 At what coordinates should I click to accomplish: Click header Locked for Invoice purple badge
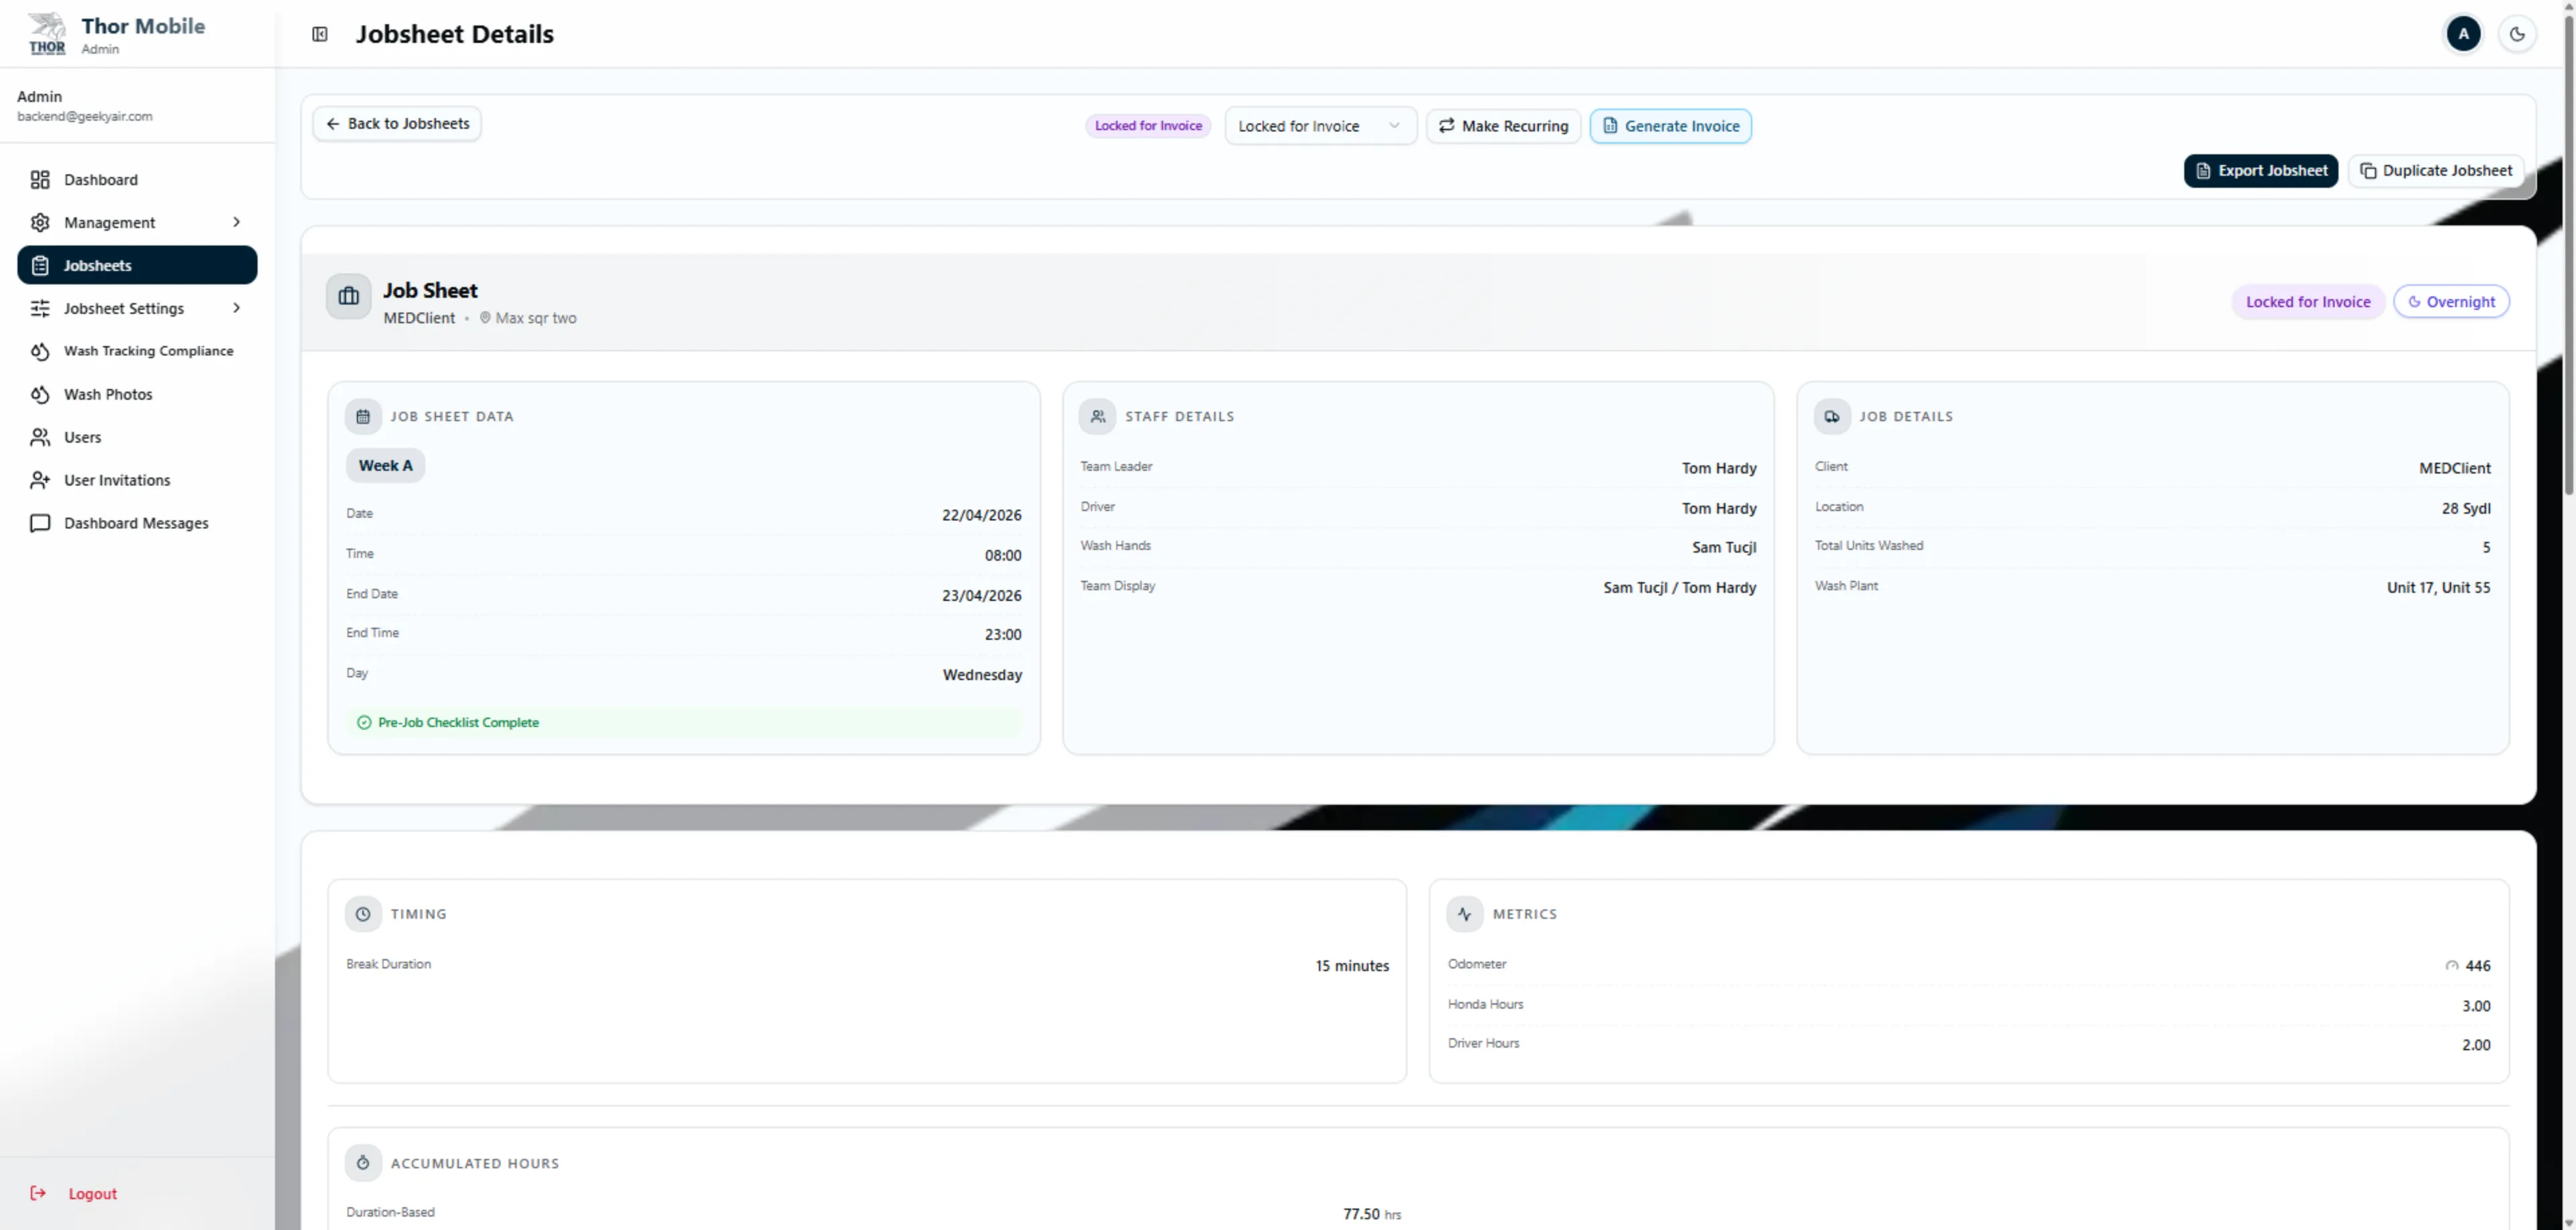[x=2308, y=302]
